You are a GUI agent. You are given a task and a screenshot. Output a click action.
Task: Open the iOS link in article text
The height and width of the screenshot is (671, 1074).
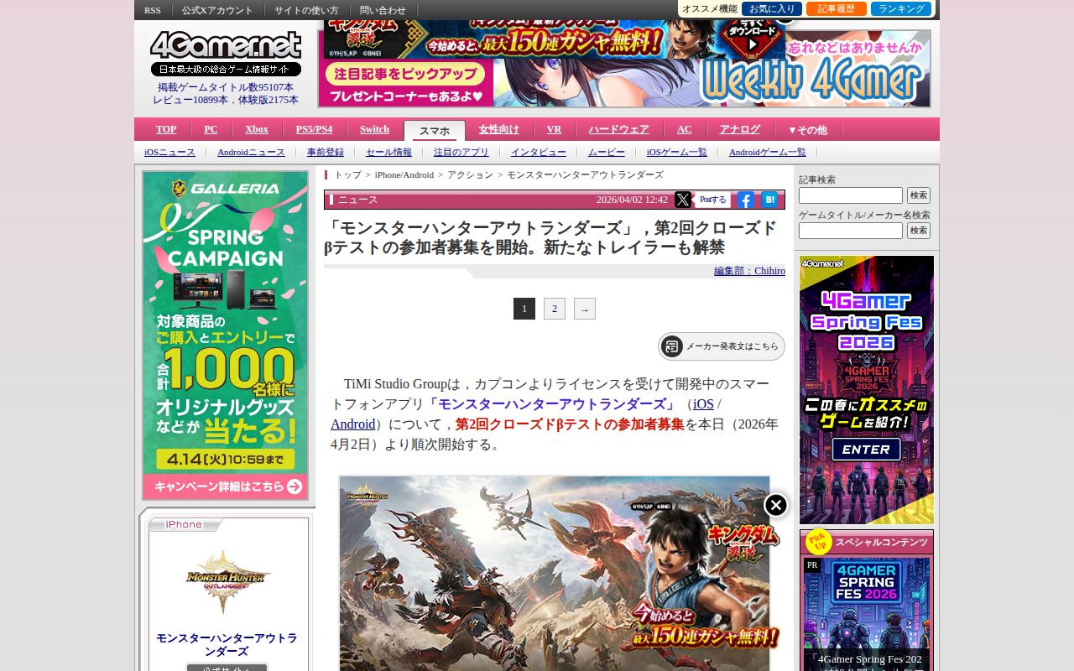coord(703,404)
